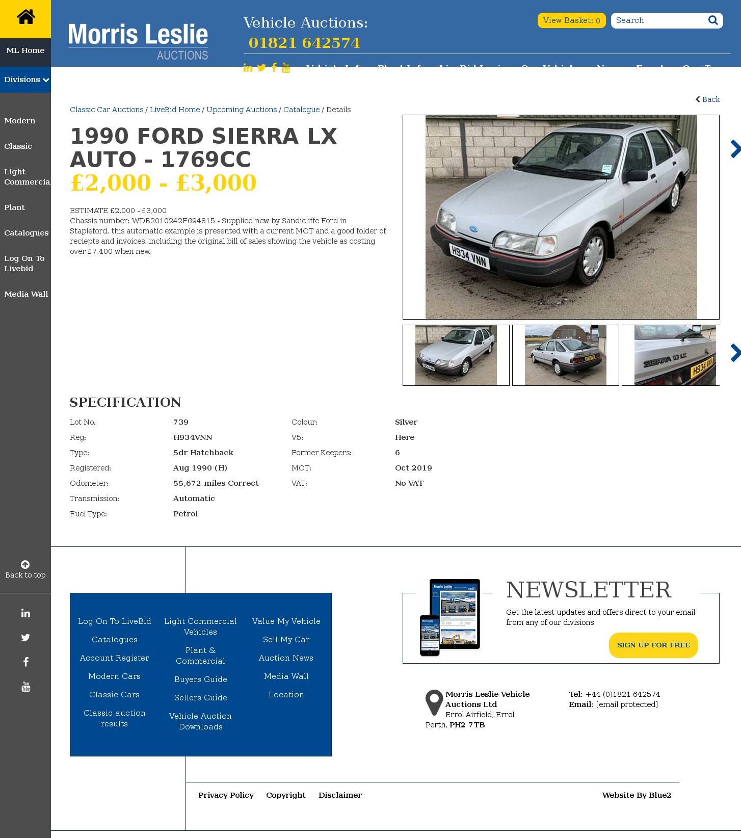Open Twitter icon in left sidebar
The image size is (741, 838).
point(25,638)
